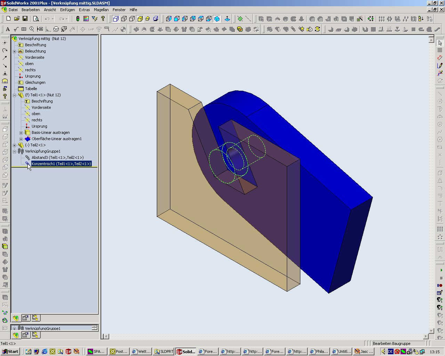Expand the Beleuchtung tree node
This screenshot has width=445, height=356.
click(15, 51)
